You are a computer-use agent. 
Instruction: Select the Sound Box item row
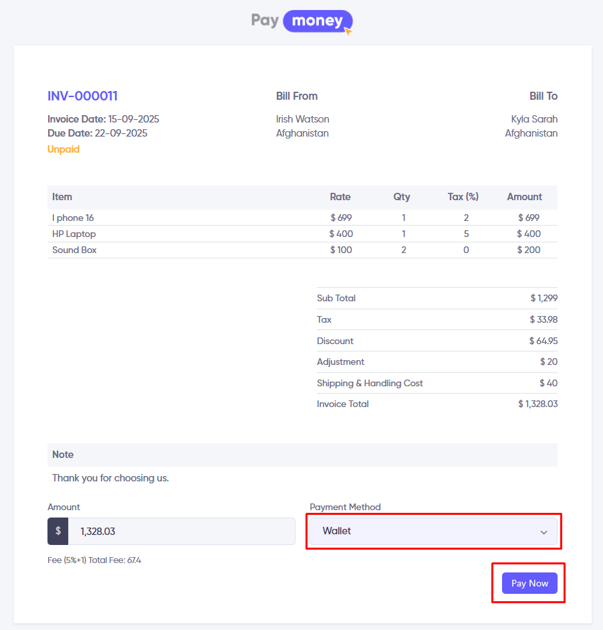point(74,250)
